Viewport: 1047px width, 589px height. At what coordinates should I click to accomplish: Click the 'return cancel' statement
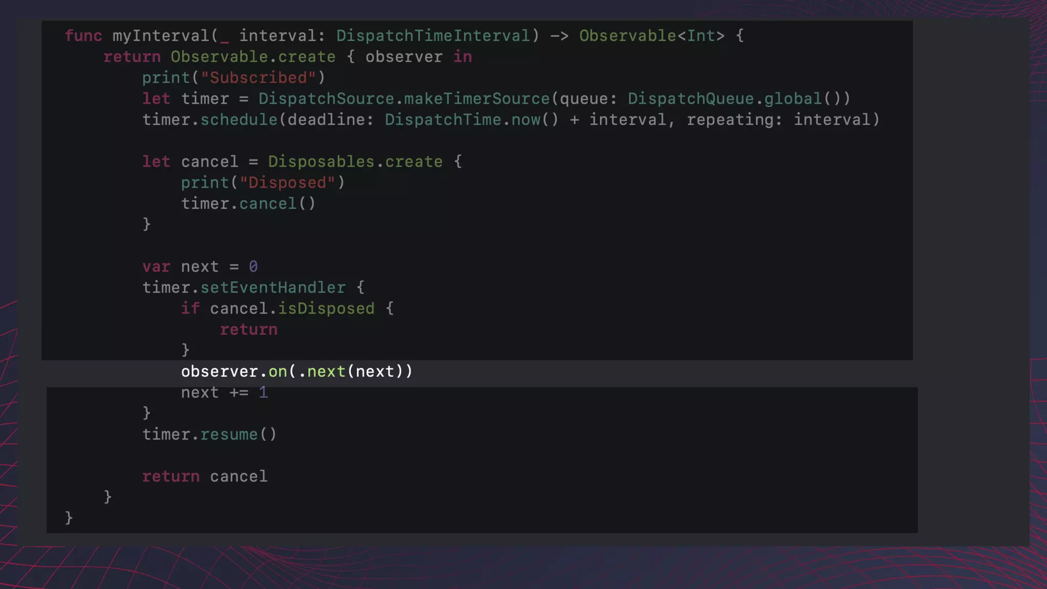click(x=204, y=477)
